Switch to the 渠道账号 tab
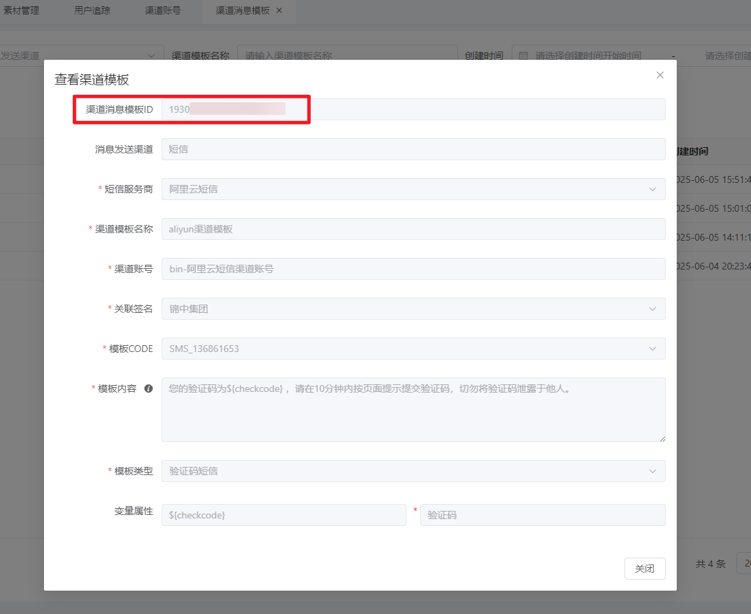This screenshot has width=751, height=614. 163,10
